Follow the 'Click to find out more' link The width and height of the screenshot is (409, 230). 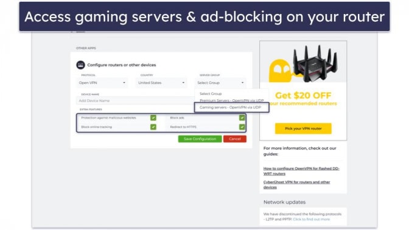click(311, 219)
